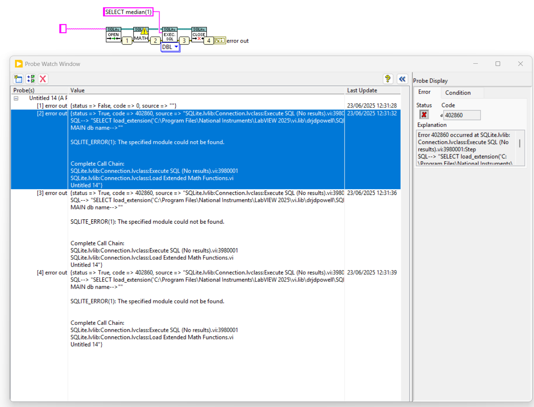Click the Value column header
Screen dimensions: 534x407
point(206,91)
